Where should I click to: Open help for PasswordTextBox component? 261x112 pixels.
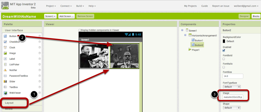click(x=40, y=76)
